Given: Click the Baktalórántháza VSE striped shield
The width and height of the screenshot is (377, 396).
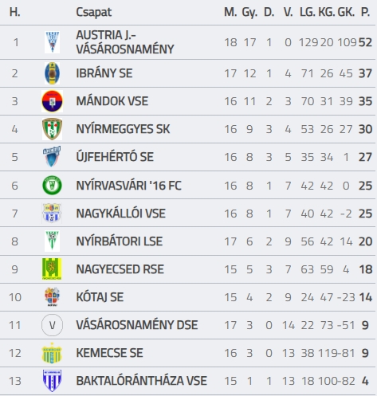Looking at the screenshot, I should coord(52,381).
